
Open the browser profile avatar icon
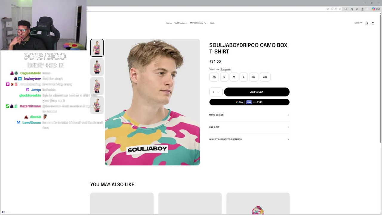pyautogui.click(x=362, y=9)
